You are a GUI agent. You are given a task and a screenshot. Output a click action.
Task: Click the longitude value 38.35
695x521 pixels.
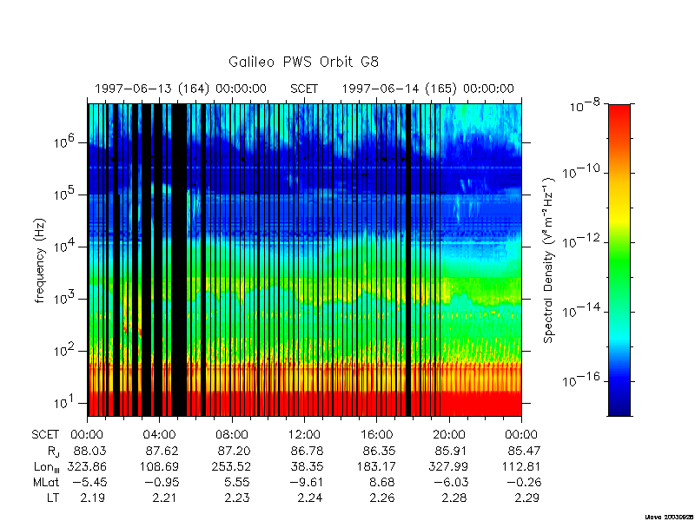tap(307, 466)
